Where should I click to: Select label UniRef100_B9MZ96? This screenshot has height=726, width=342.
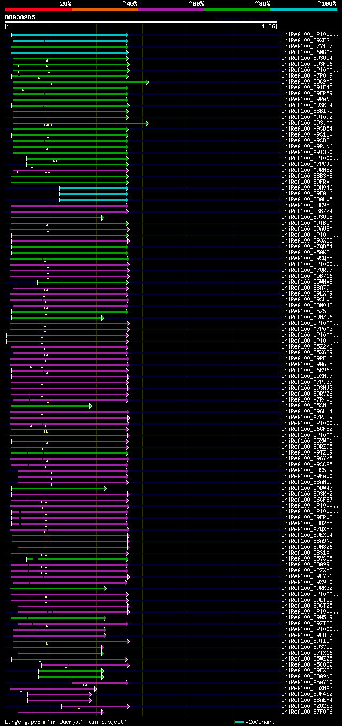(307, 317)
